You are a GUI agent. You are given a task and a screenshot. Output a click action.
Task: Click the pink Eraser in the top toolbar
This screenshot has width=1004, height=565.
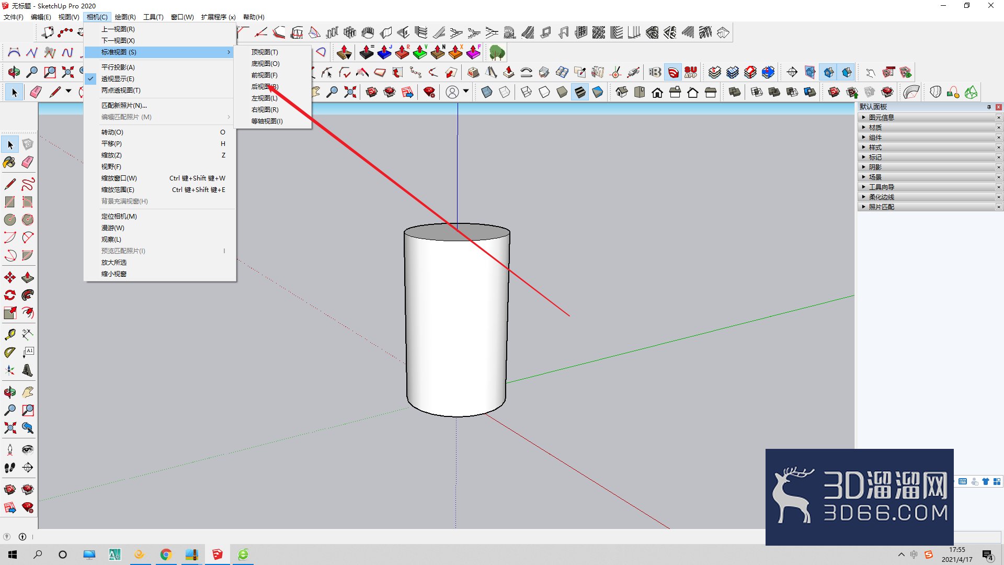[x=36, y=93]
